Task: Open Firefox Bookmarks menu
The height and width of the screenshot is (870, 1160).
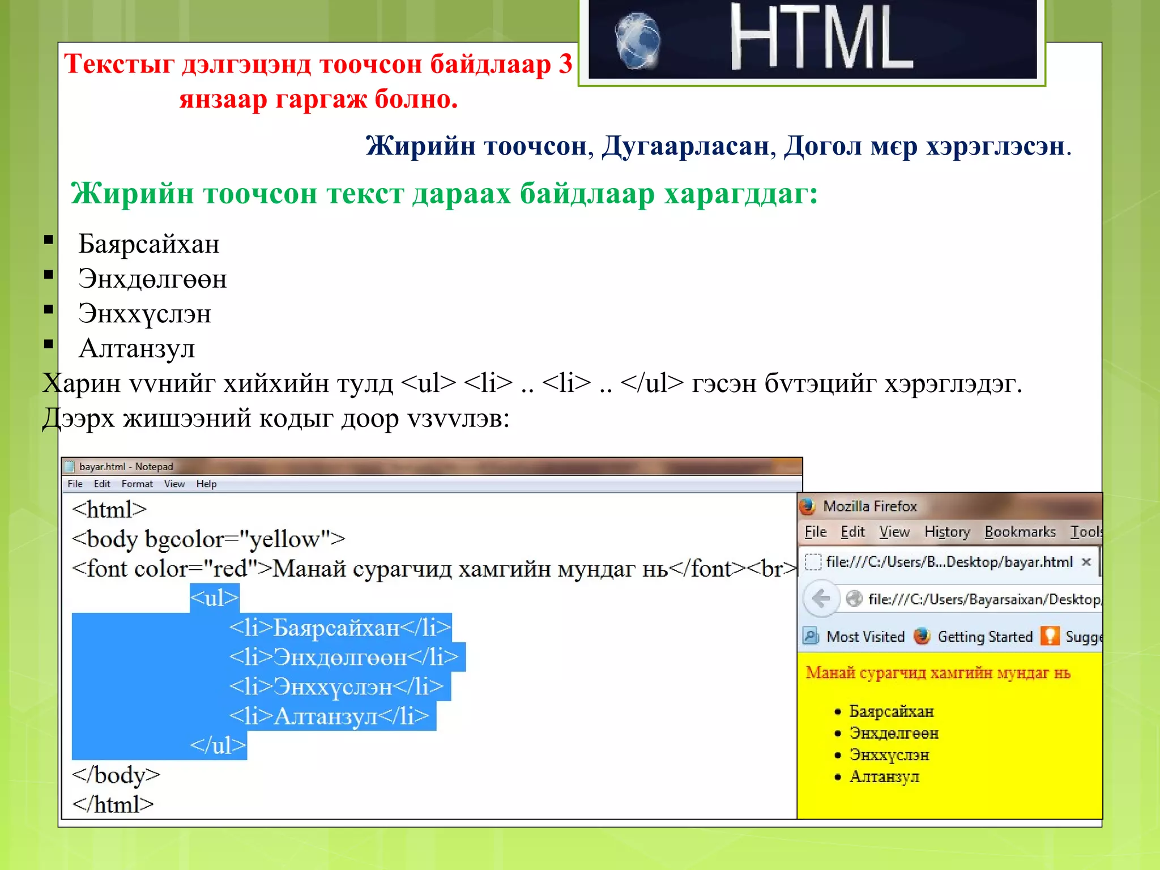Action: tap(1020, 532)
